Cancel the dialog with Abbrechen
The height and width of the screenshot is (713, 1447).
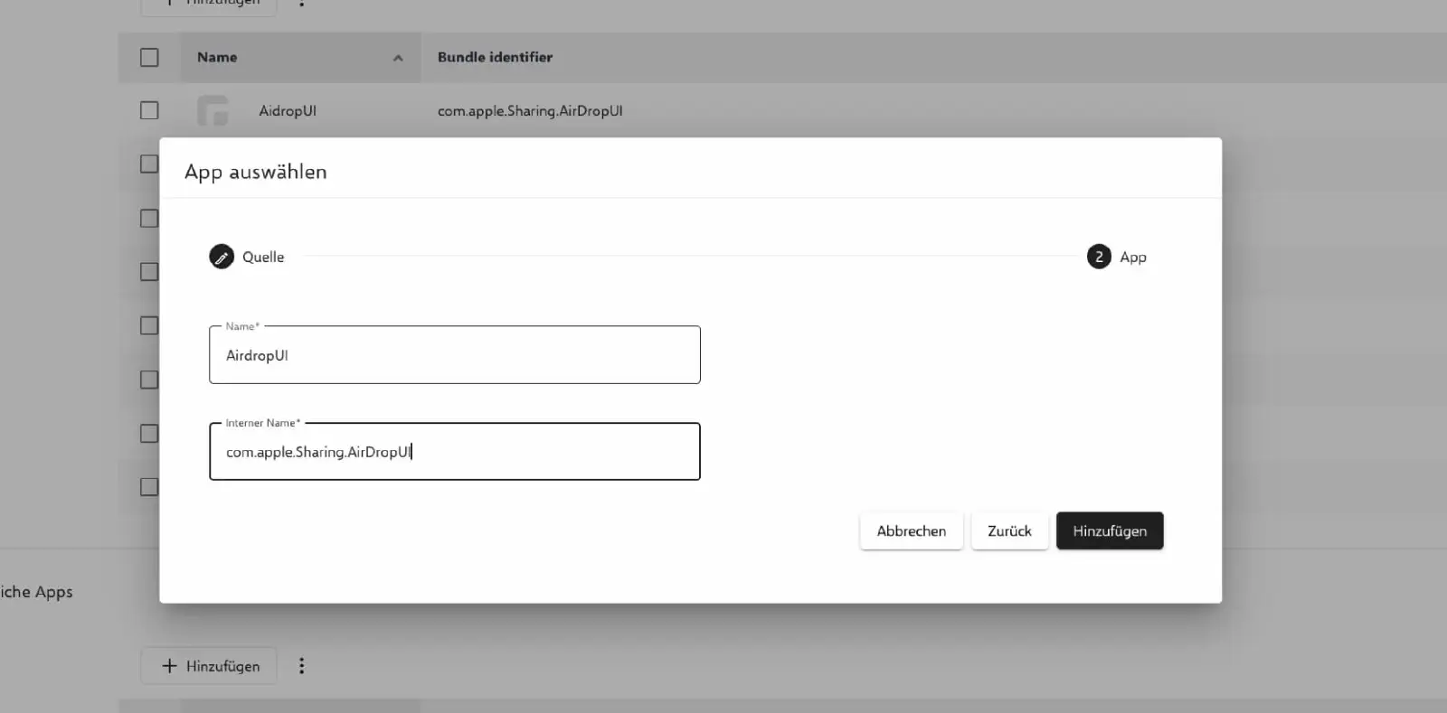tap(912, 531)
